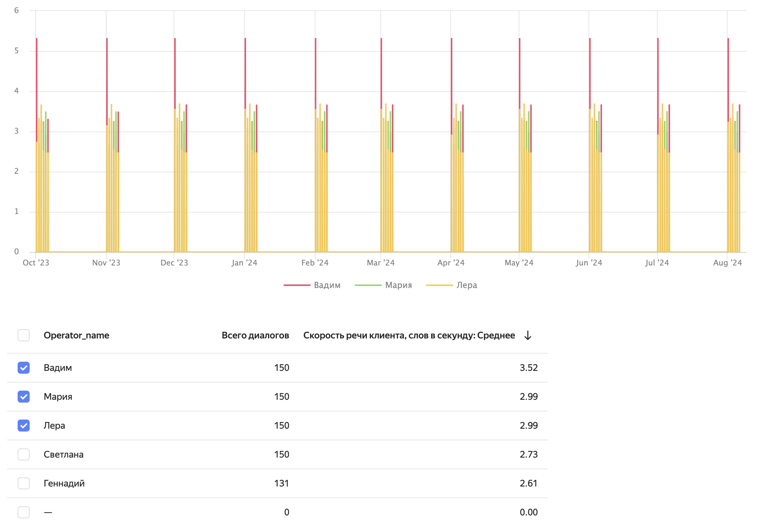Click the Светлана operator name cell
Image resolution: width=760 pixels, height=526 pixels.
click(x=64, y=454)
